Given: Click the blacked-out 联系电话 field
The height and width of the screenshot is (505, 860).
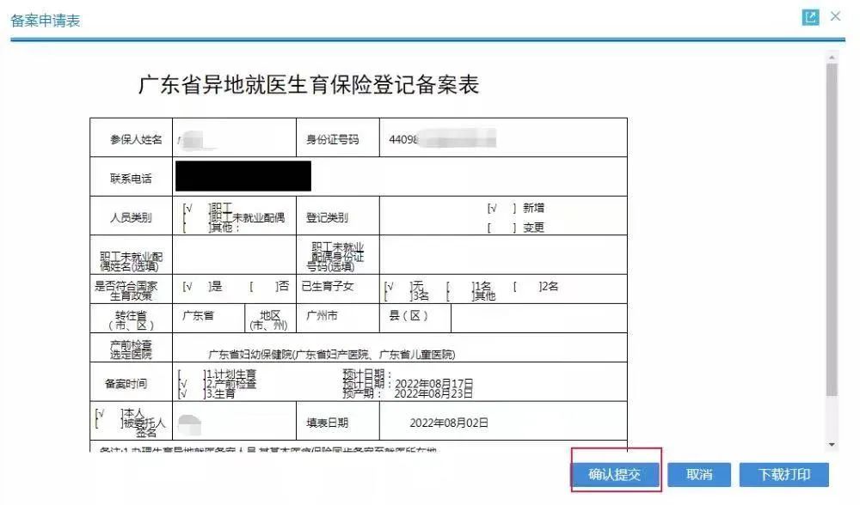Looking at the screenshot, I should [243, 176].
